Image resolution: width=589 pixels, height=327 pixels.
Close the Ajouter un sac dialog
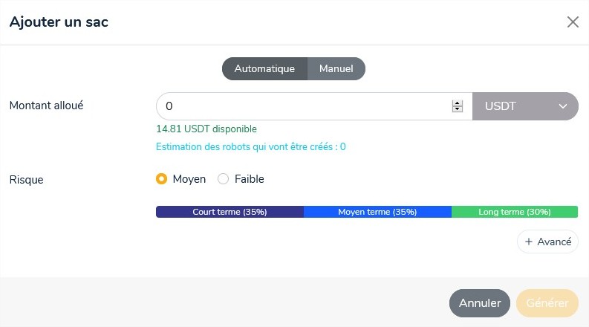(573, 22)
